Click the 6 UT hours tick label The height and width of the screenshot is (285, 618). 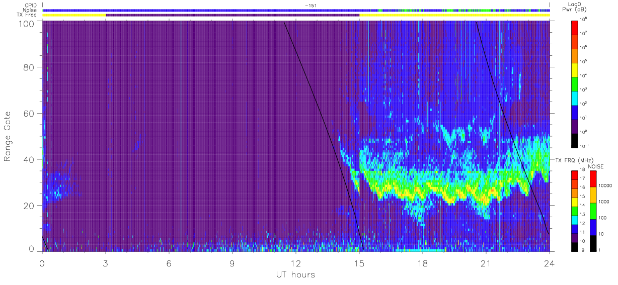[x=169, y=262]
